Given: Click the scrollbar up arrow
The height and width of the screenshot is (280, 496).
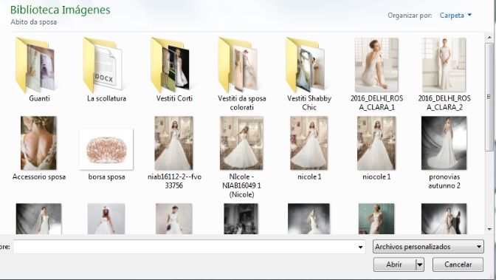Looking at the screenshot, I should tap(489, 38).
